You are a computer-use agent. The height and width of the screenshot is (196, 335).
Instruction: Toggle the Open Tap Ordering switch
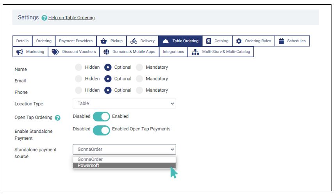tap(101, 117)
